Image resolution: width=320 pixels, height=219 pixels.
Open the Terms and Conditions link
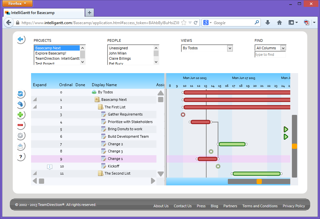click(x=260, y=206)
